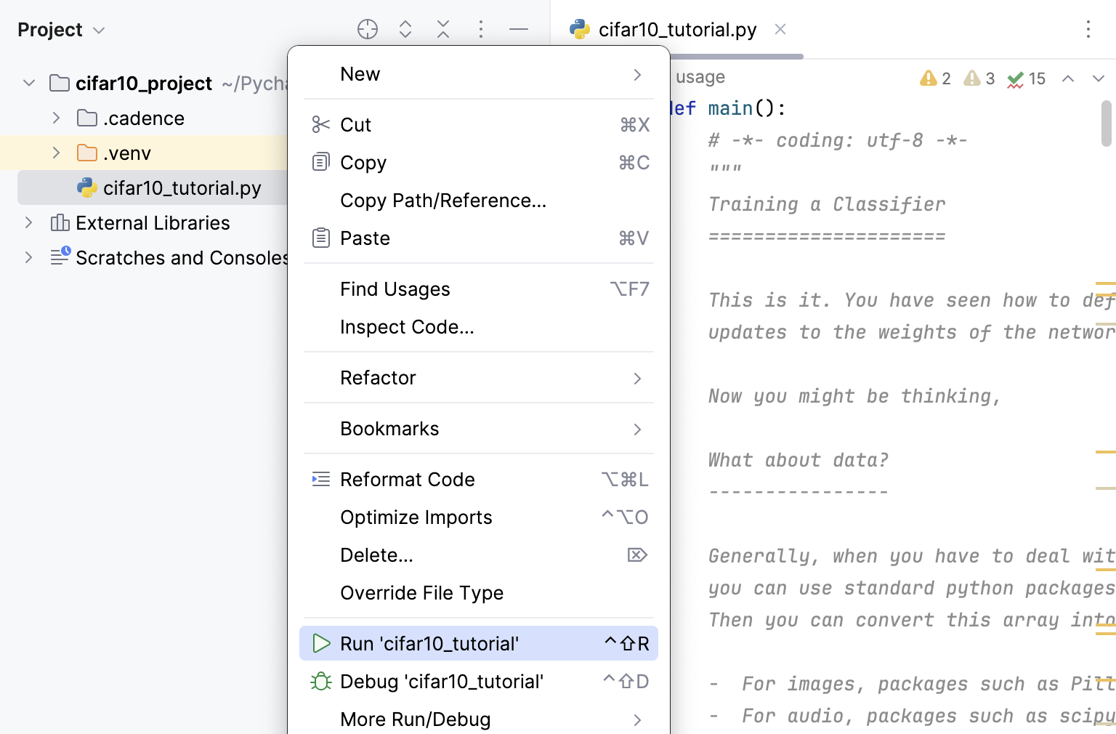Hide the Project tool window with minimize icon

click(519, 29)
